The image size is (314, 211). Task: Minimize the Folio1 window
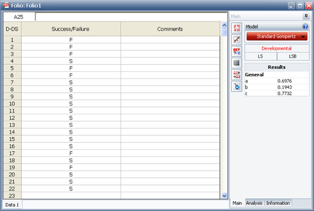291,6
